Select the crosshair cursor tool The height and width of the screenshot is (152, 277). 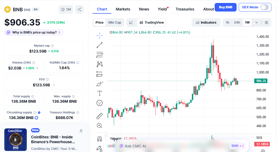click(100, 35)
